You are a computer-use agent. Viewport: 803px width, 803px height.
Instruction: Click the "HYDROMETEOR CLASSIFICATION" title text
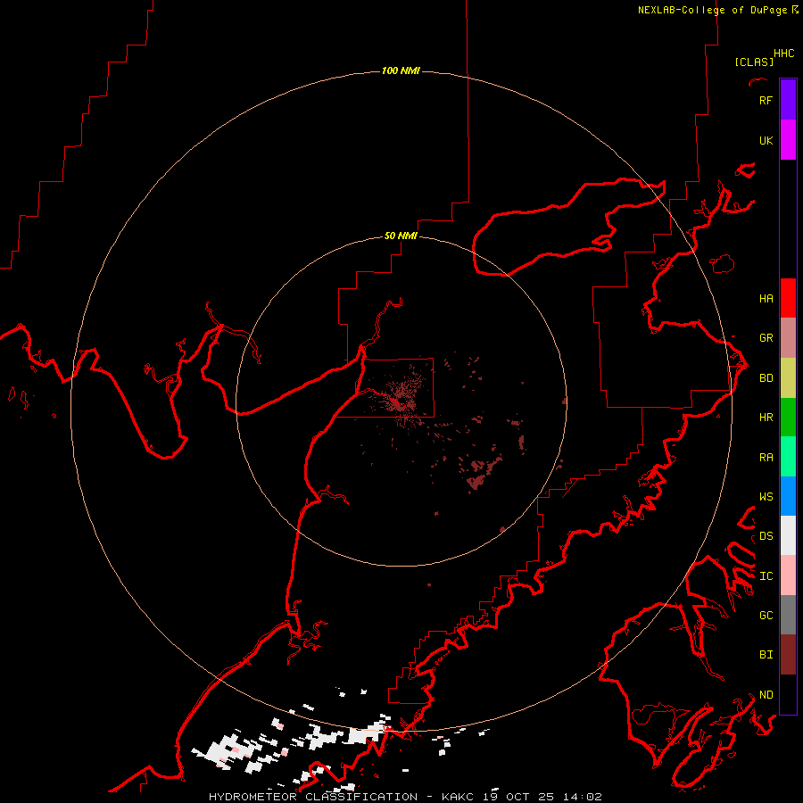click(313, 797)
